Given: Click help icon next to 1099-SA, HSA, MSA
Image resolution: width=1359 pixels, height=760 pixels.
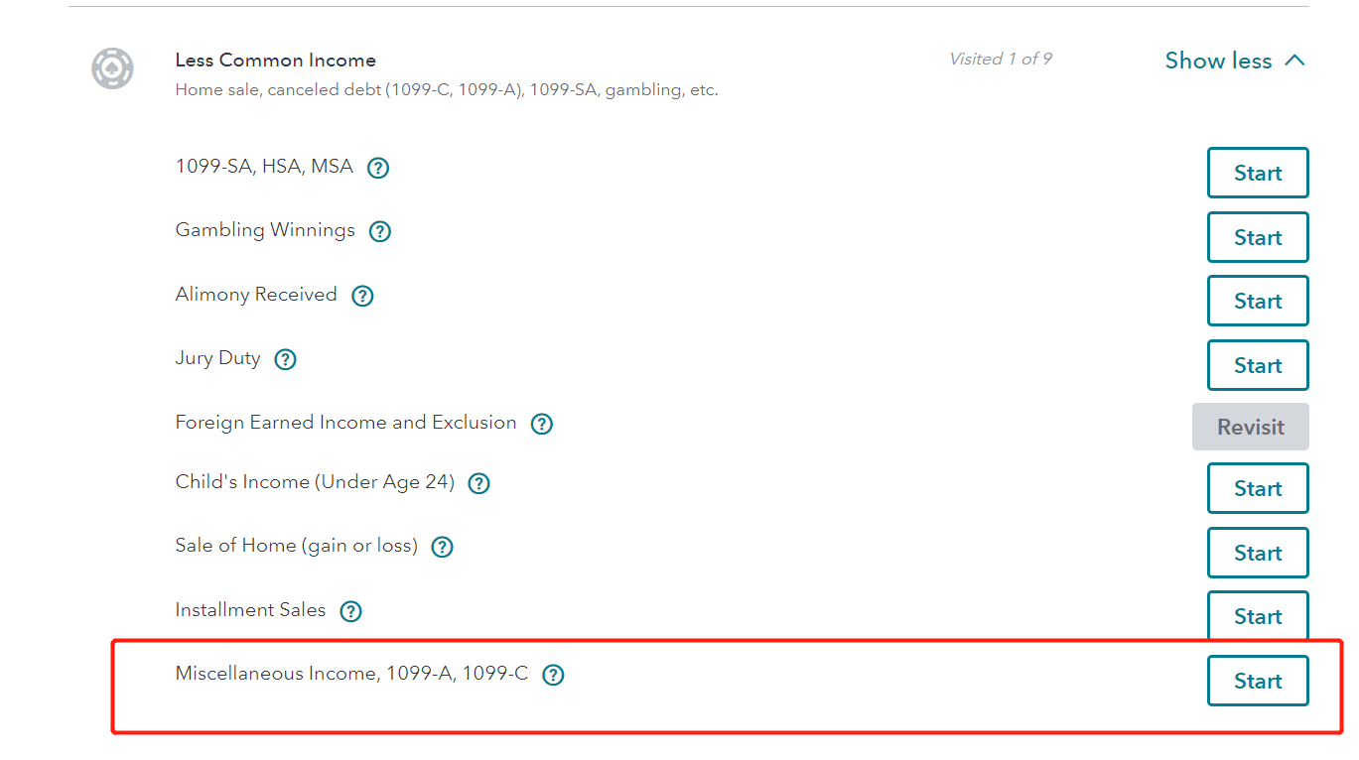Looking at the screenshot, I should pos(377,168).
